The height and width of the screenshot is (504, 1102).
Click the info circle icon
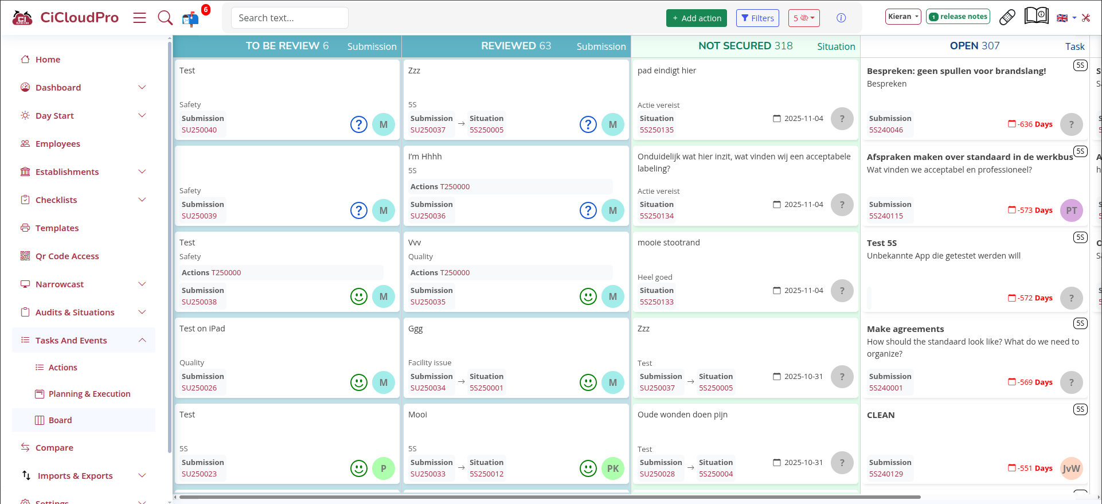coord(841,18)
